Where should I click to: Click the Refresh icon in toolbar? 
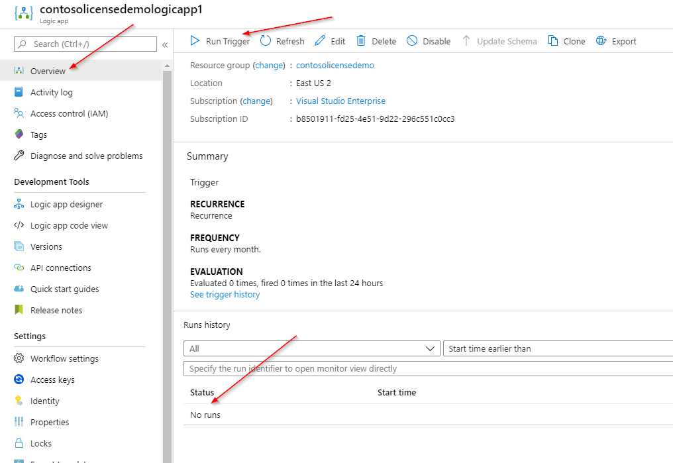pos(266,41)
